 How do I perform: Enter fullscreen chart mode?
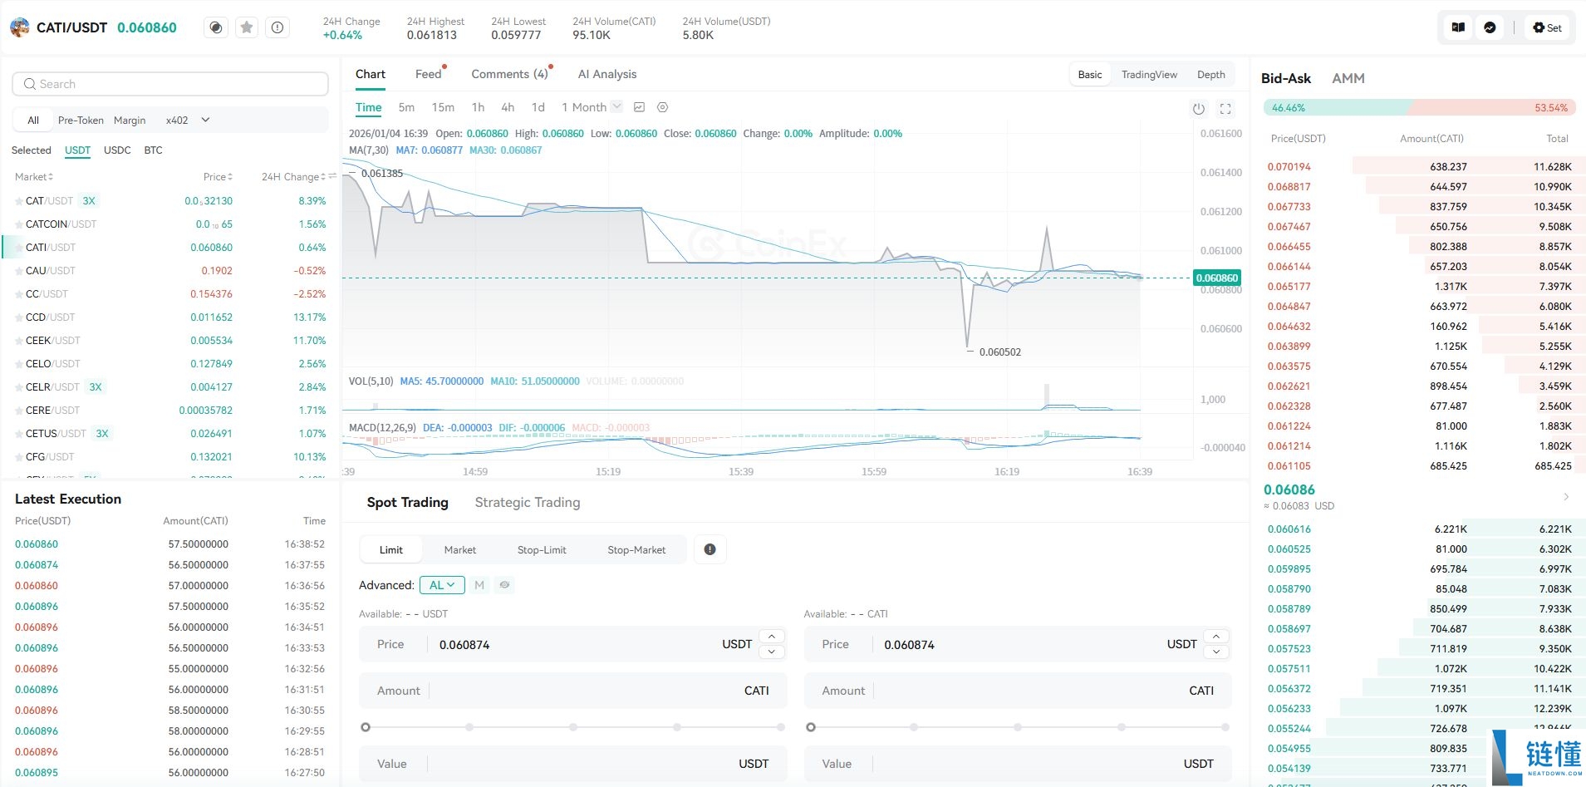1225,109
